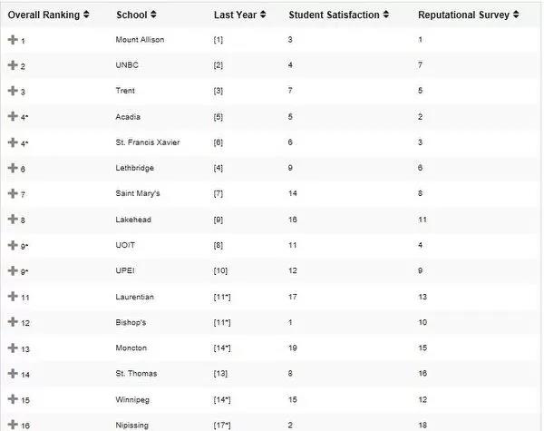Click the Student Satisfaction column header
544x431 pixels.
[x=334, y=15]
